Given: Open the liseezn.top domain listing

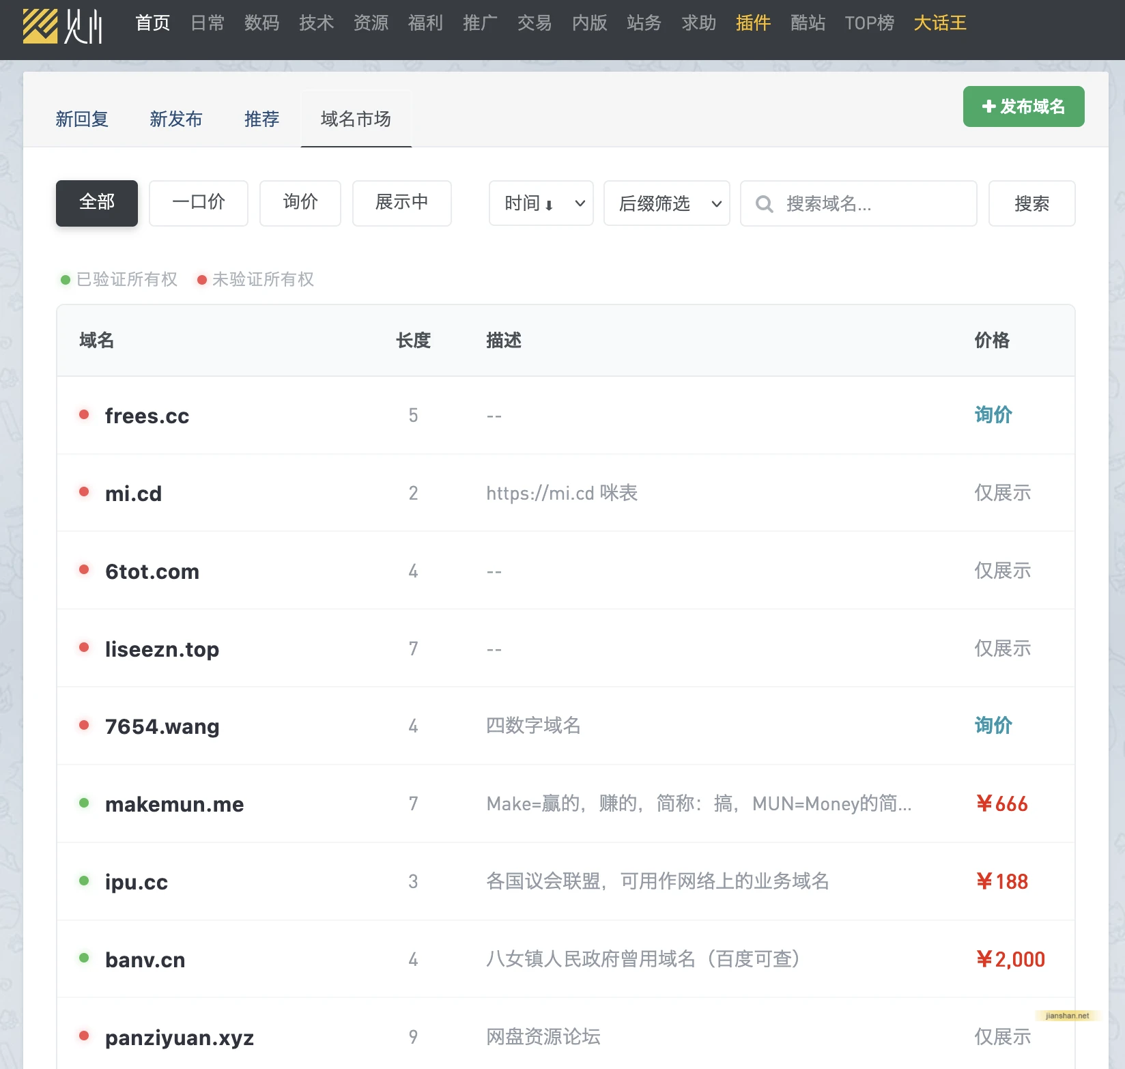Looking at the screenshot, I should tap(162, 649).
